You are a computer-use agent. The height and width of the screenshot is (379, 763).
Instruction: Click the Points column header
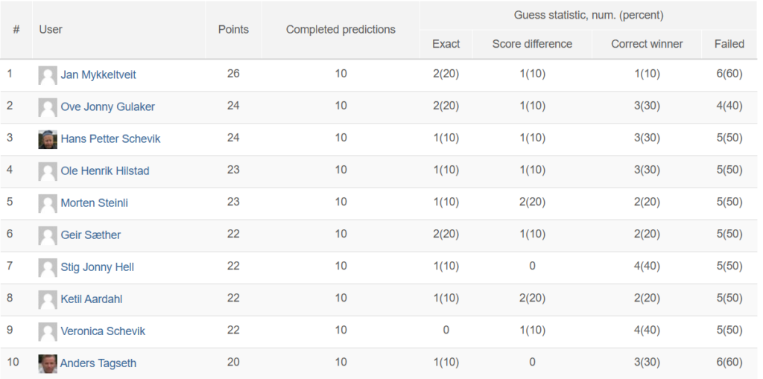coord(233,30)
